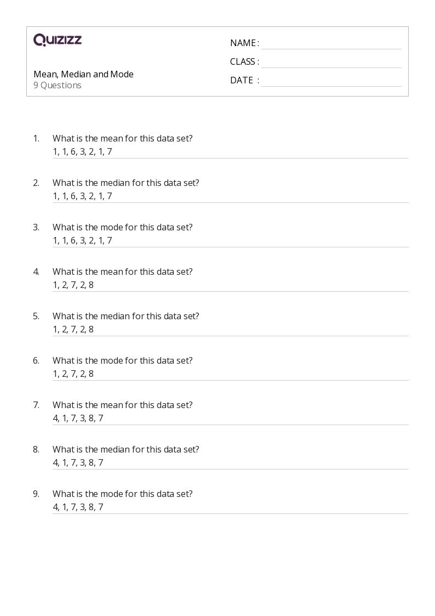
Task: Click the "DATE :" label
Action: [x=244, y=80]
